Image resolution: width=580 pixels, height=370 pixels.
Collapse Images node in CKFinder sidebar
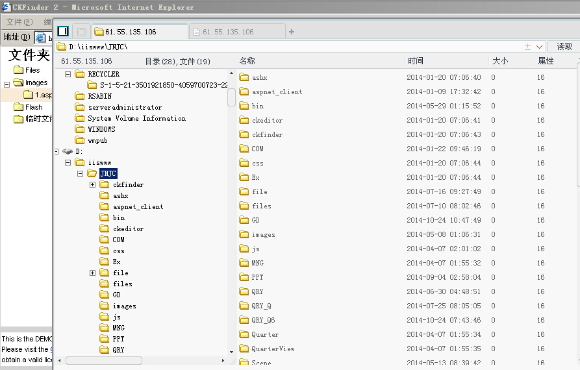(6, 84)
